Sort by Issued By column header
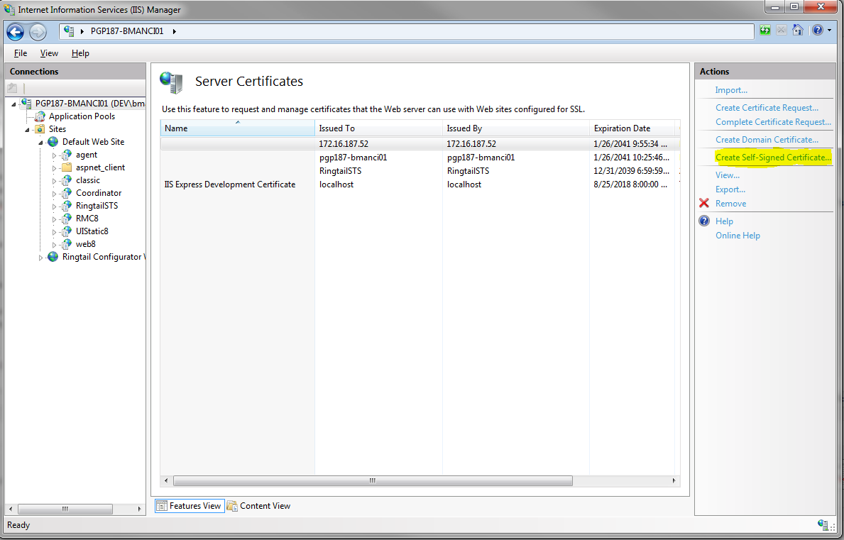This screenshot has width=844, height=540. point(515,128)
